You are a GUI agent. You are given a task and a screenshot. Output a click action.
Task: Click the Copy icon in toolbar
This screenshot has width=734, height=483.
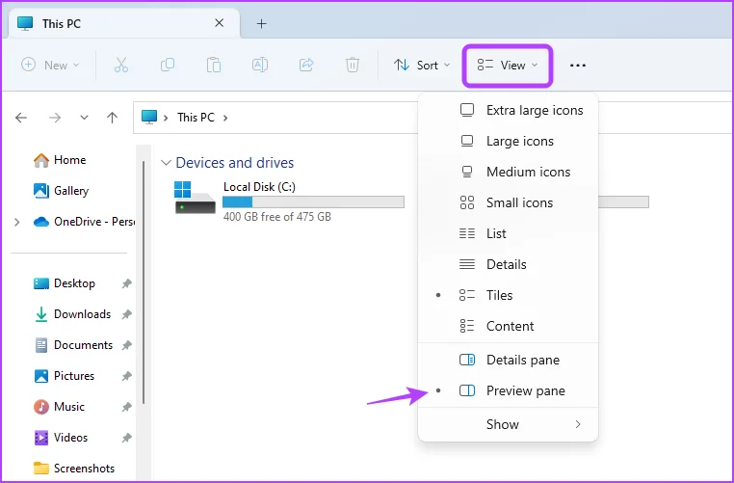coord(167,66)
